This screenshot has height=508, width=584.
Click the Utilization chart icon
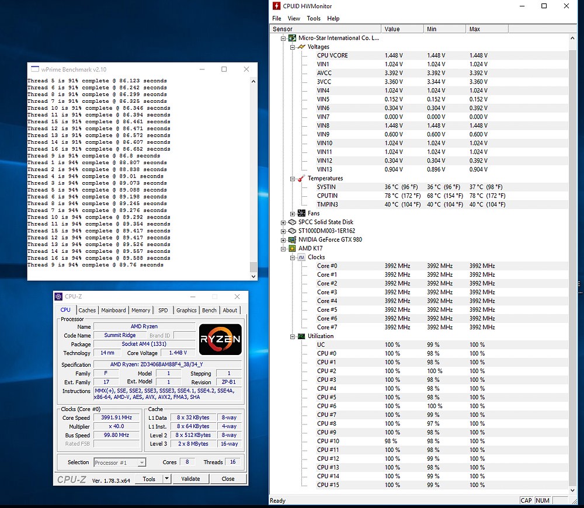click(x=302, y=336)
